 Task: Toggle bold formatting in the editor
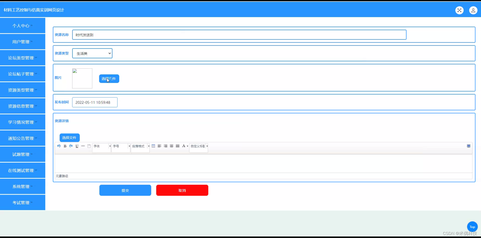pos(65,146)
